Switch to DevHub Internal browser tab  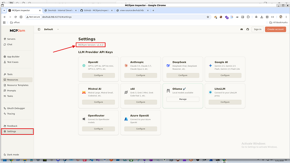[x=60, y=10]
